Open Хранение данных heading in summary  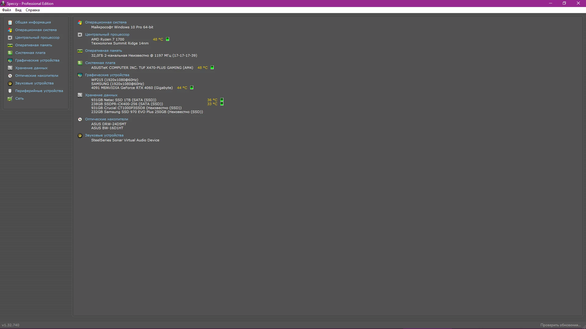click(101, 95)
